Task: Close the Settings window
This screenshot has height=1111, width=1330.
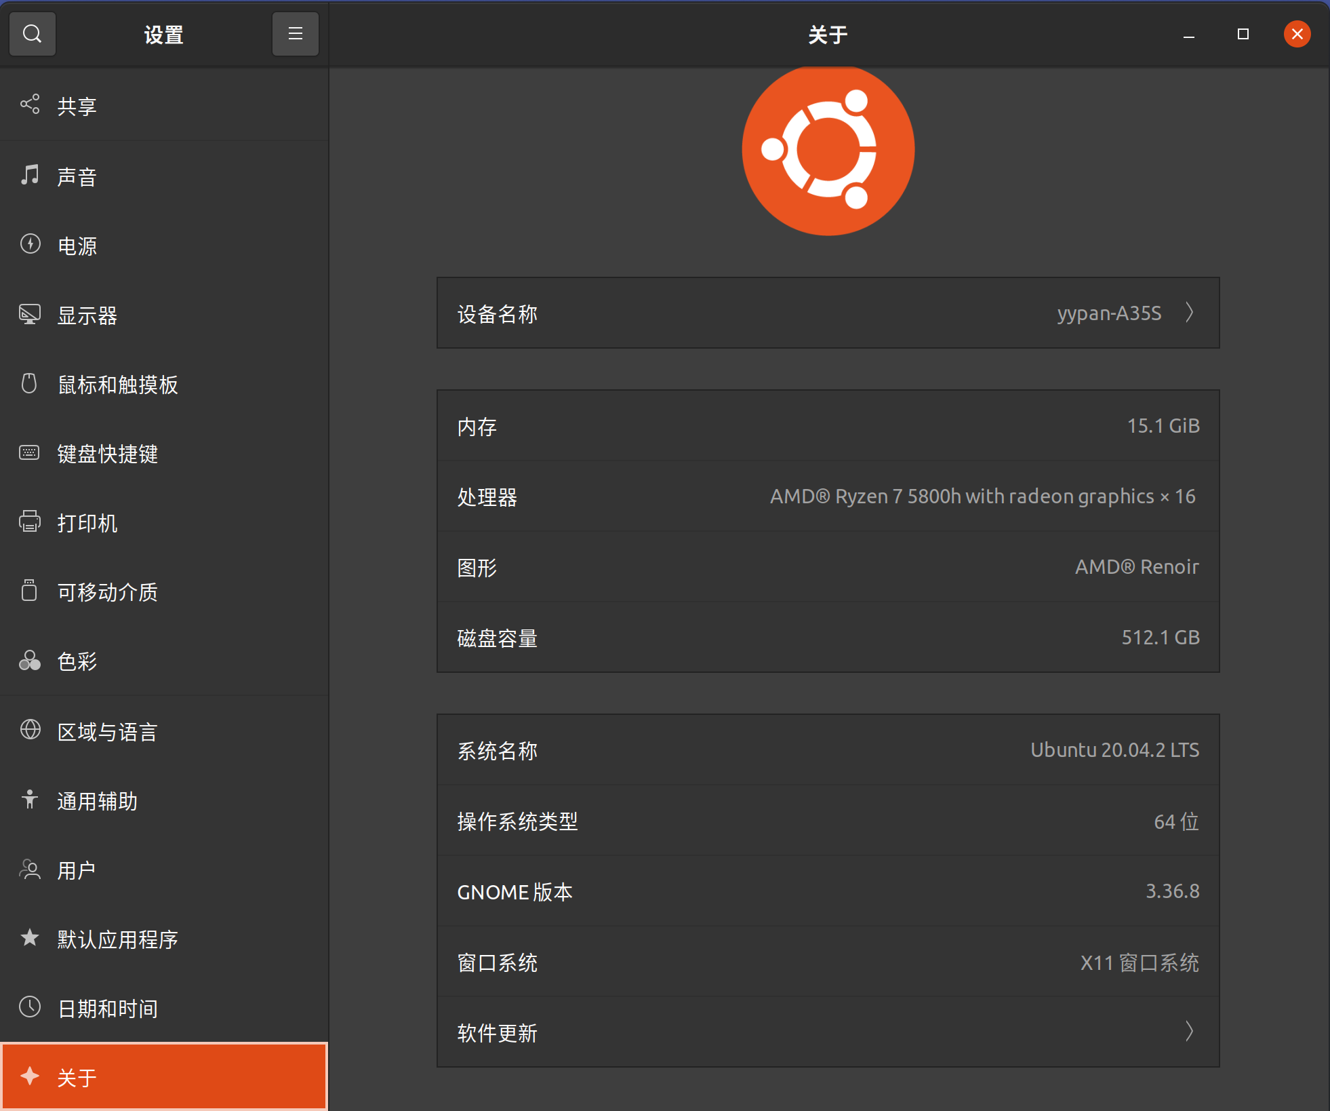Action: (x=1297, y=34)
